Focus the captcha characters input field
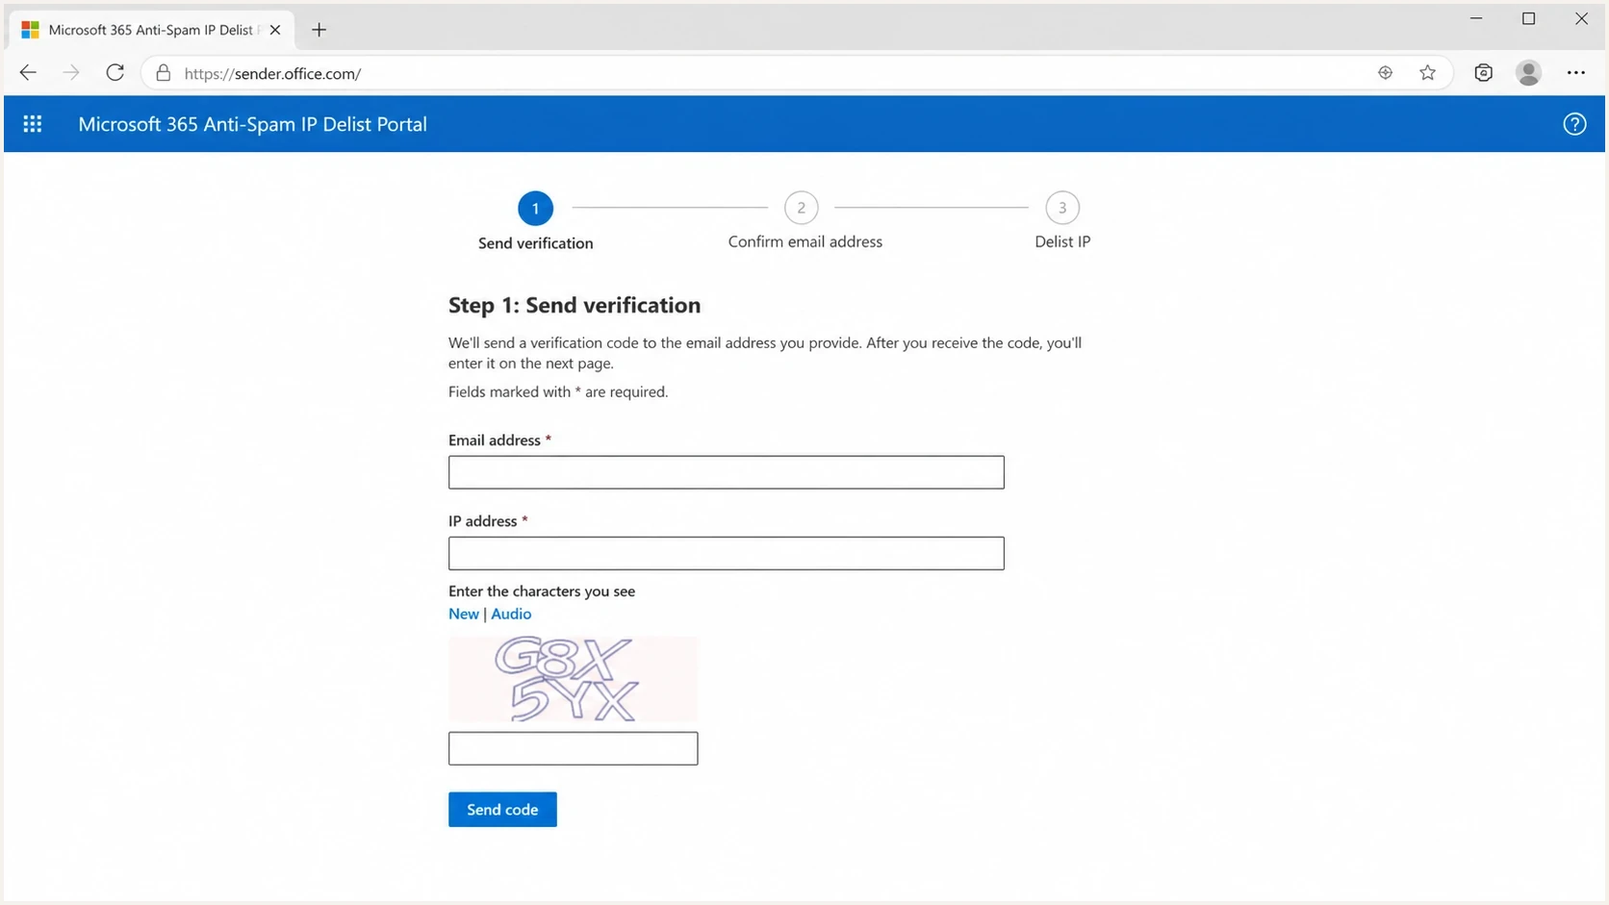1609x905 pixels. 573,748
